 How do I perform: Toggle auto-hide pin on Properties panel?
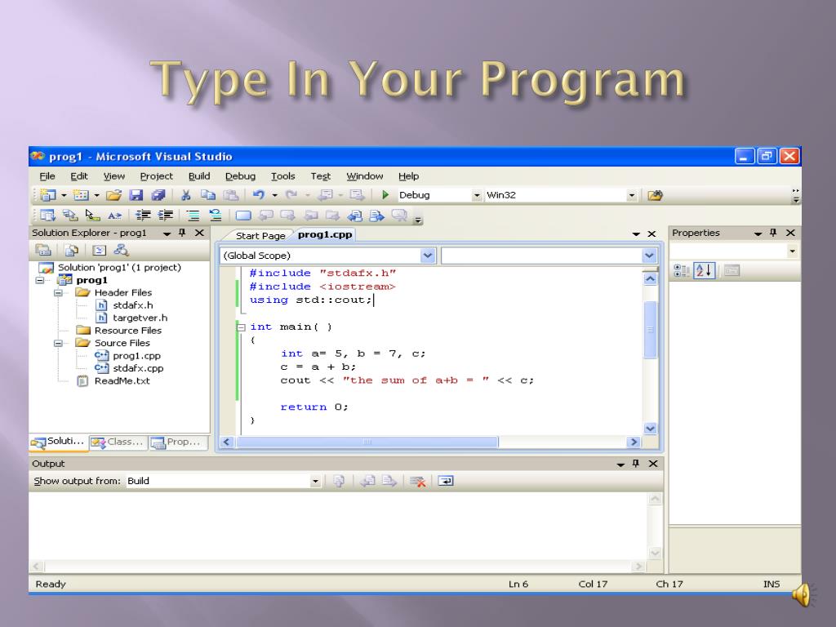tap(773, 233)
